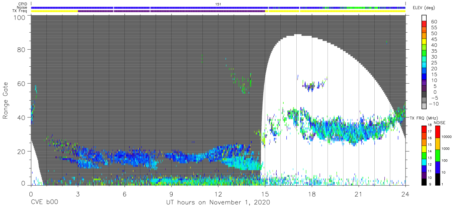
Task: Click the CVE b00 radar label
Action: [x=45, y=202]
